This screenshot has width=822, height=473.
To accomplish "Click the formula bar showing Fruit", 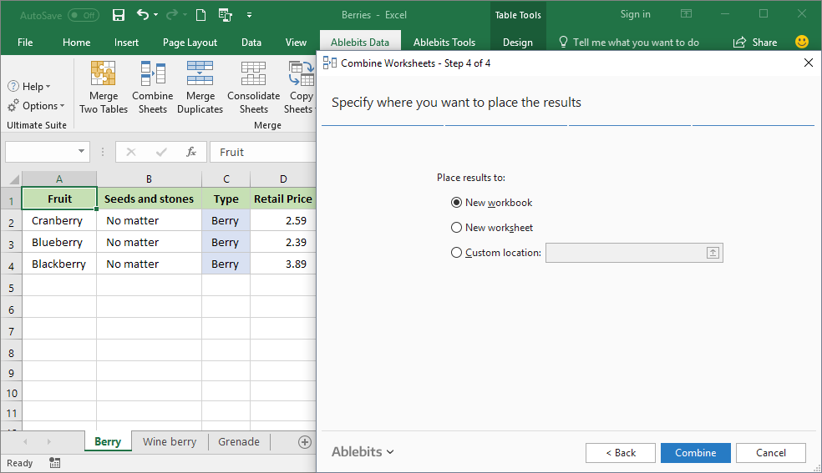I will (x=264, y=152).
